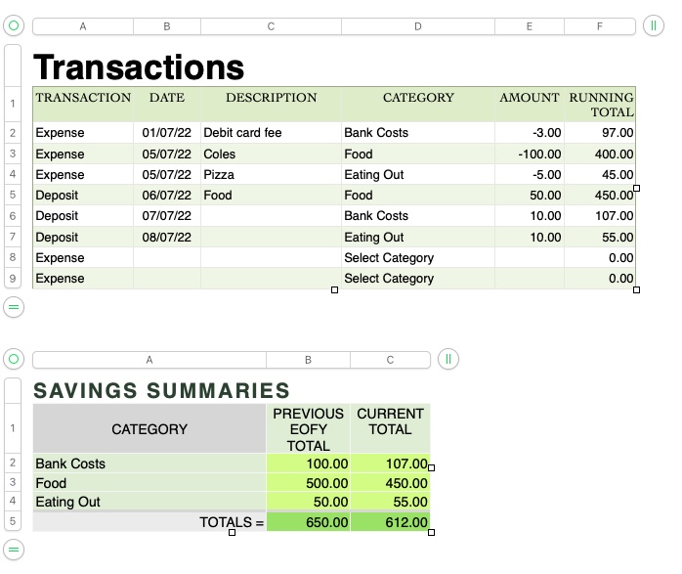The width and height of the screenshot is (682, 574).
Task: Select the amount cell '-100.00'
Action: (530, 155)
